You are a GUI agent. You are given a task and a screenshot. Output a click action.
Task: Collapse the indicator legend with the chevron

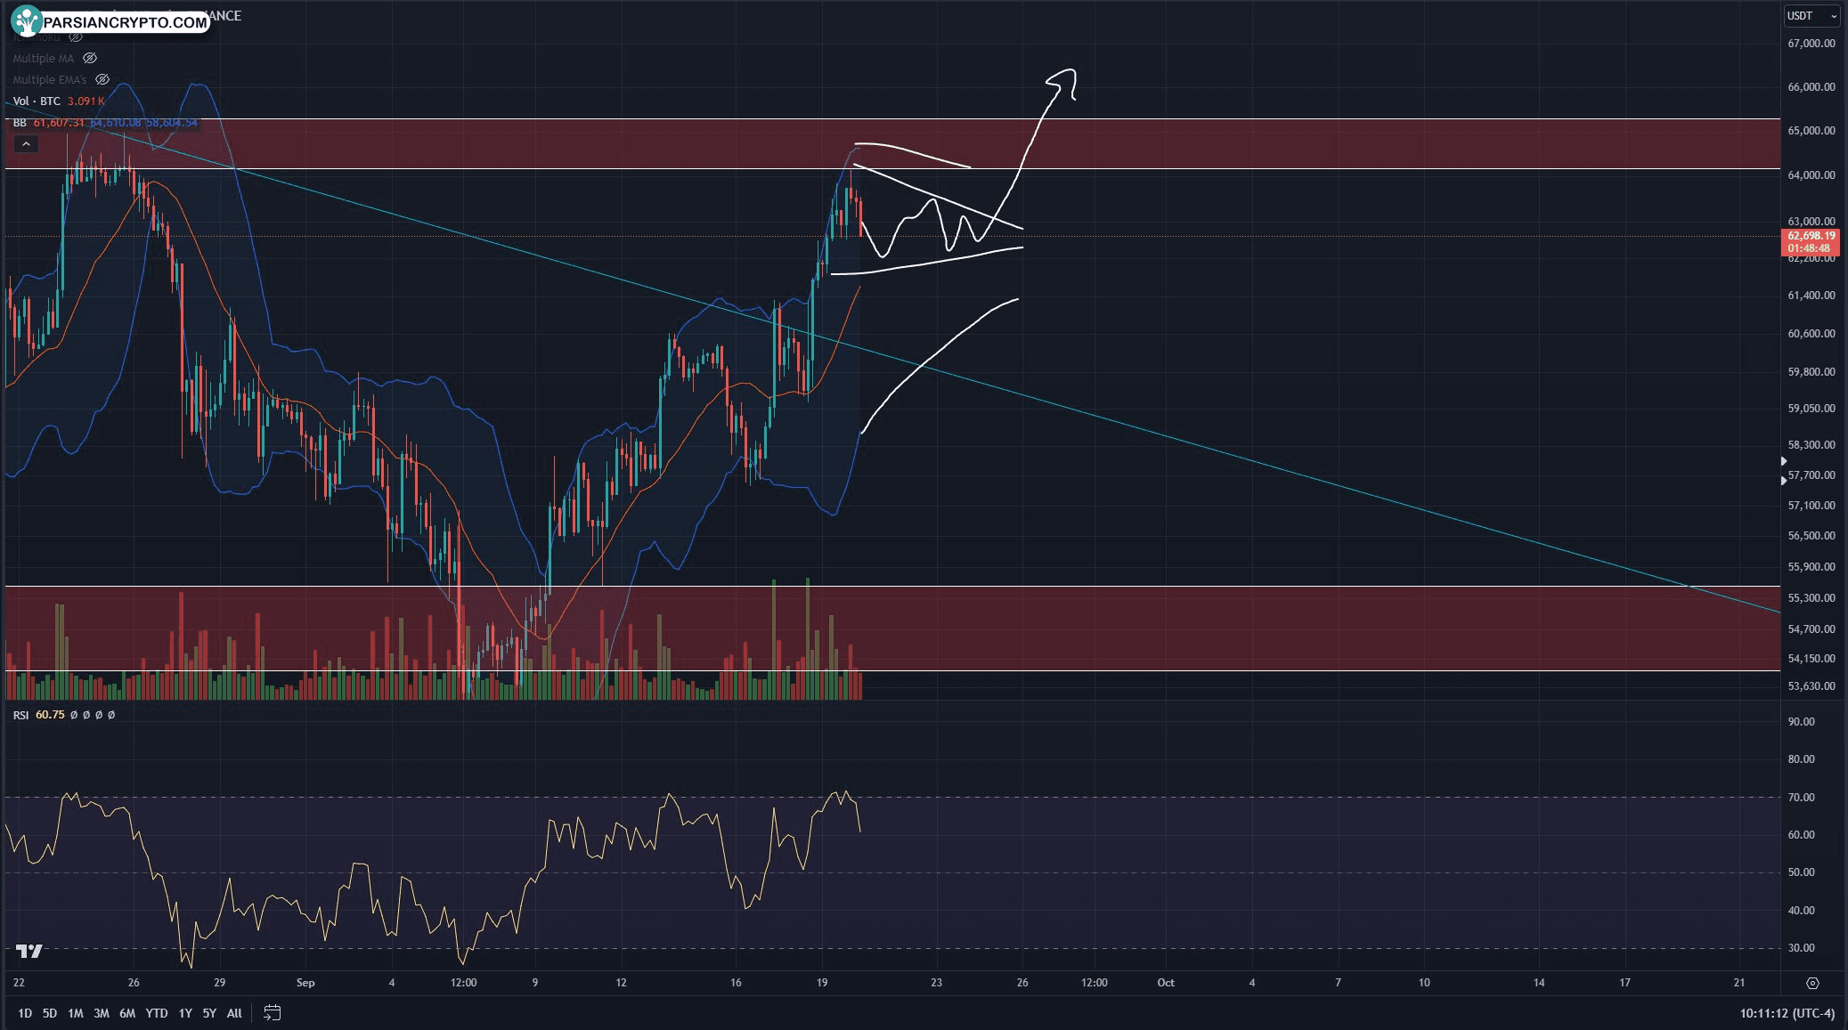(x=26, y=144)
